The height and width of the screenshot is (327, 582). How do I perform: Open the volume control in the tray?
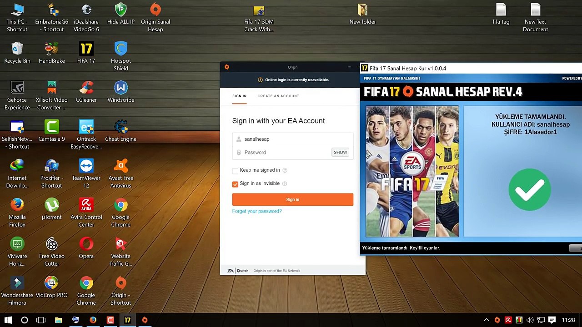(530, 320)
